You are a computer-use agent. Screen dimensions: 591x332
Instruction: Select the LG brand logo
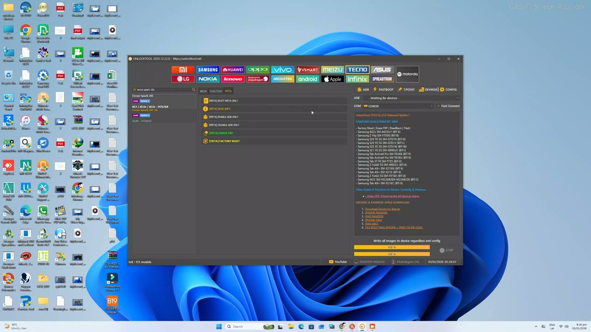[x=183, y=79]
